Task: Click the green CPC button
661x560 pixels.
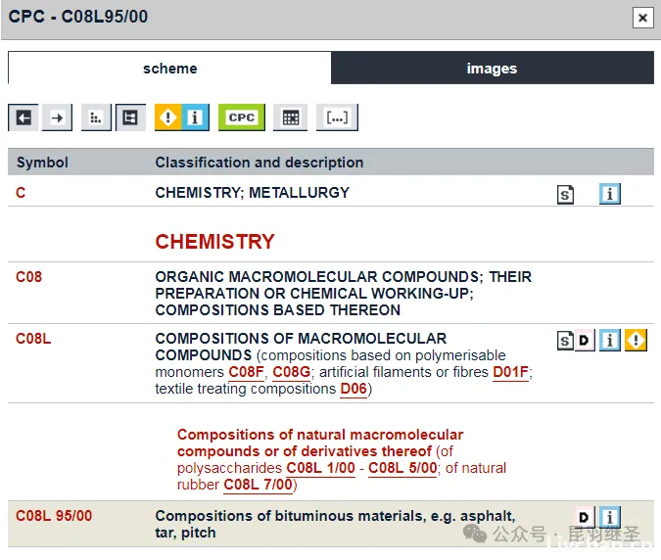Action: pos(241,117)
